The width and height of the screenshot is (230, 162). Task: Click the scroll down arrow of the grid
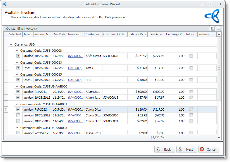pos(219,137)
